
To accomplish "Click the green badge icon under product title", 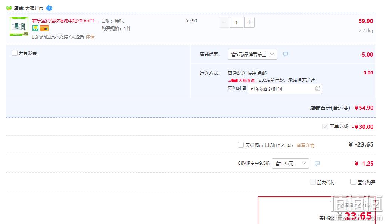I will [x=35, y=28].
